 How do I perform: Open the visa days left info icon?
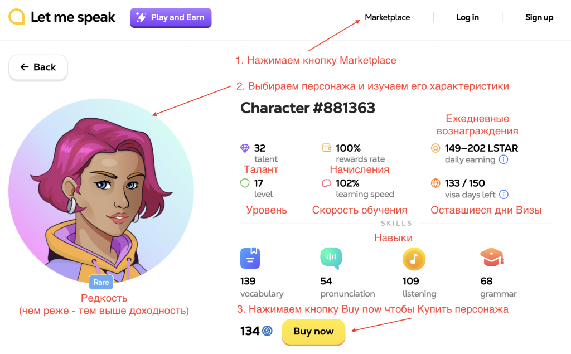pos(504,195)
